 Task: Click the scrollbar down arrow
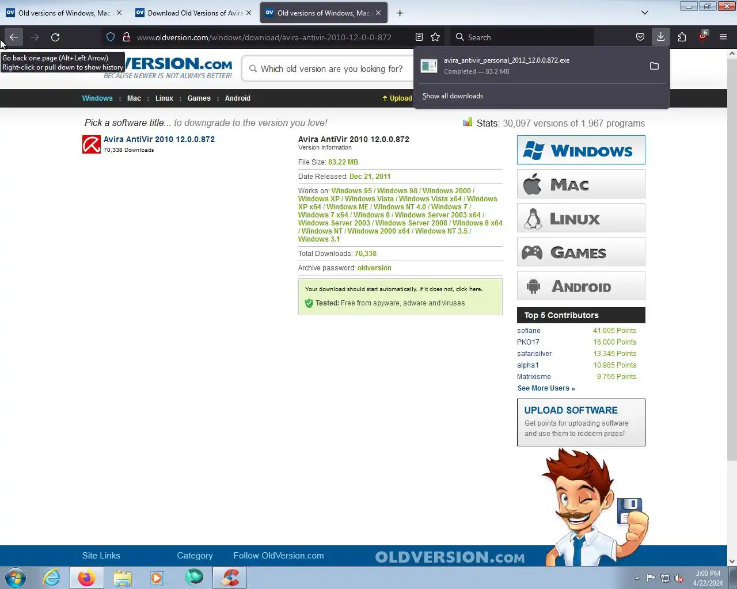click(732, 561)
